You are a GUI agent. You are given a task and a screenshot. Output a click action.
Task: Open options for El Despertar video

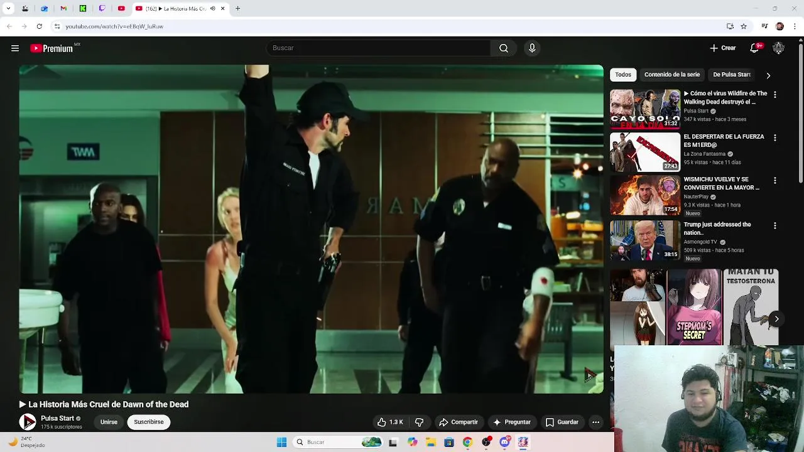tap(775, 137)
